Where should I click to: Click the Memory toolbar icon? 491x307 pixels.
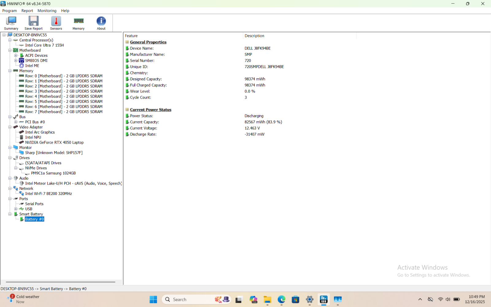(x=79, y=23)
